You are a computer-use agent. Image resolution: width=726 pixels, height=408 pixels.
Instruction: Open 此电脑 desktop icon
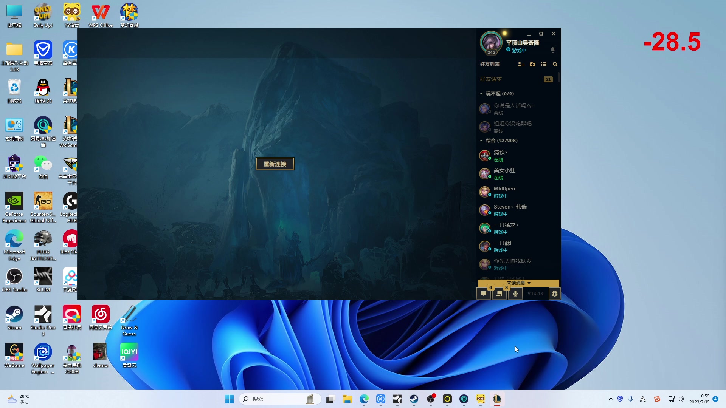14,16
